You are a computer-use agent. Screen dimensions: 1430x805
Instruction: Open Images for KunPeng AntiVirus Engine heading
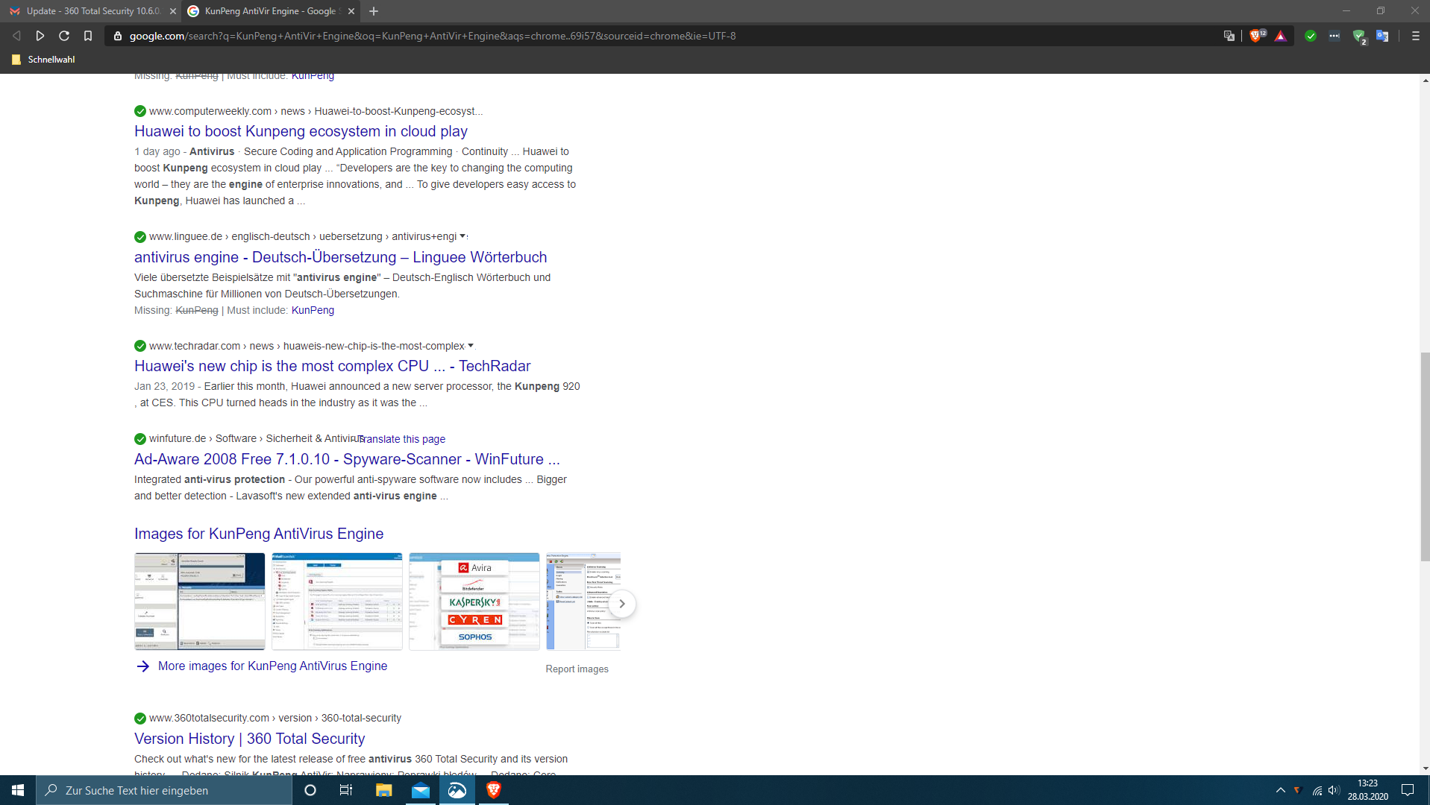pyautogui.click(x=259, y=534)
